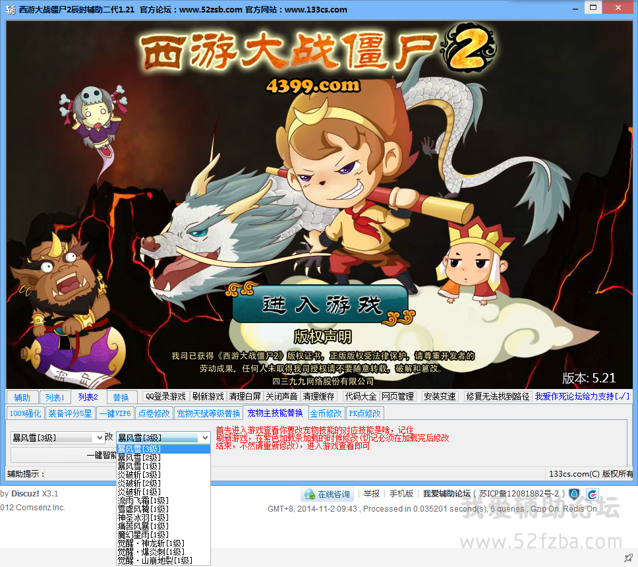Switch to the 列表1 tab

click(x=54, y=397)
